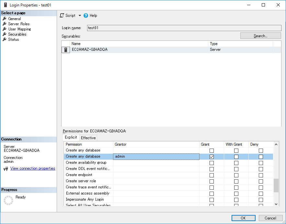The width and height of the screenshot is (286, 224).
Task: Enable With Grant for Create endpoint
Action: click(236, 175)
